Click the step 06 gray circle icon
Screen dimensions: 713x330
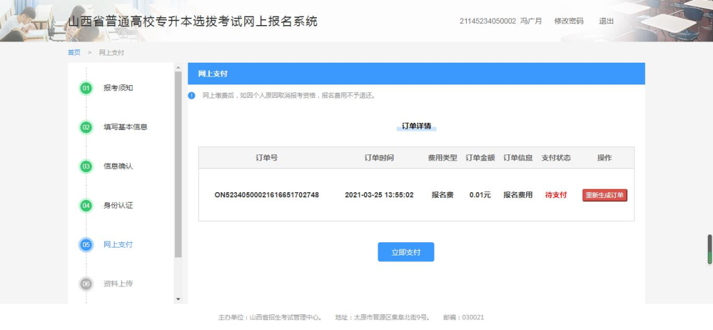tap(86, 284)
